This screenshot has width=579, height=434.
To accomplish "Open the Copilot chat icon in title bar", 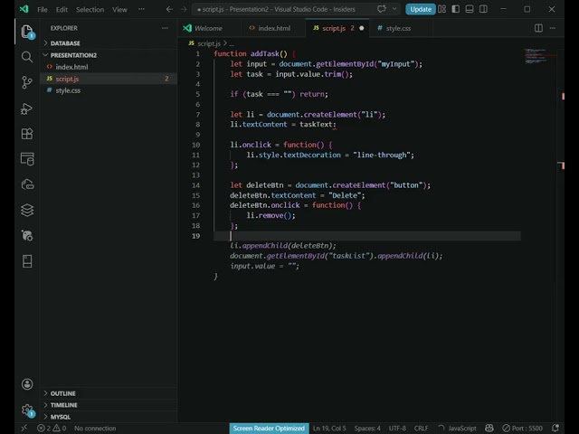I will point(382,9).
